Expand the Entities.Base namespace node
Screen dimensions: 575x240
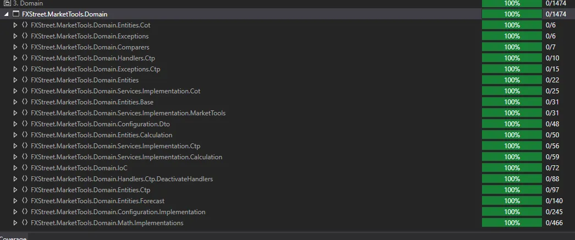click(x=15, y=102)
